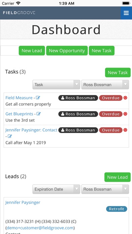
Task: Expand the Expiration Date dropdown
Action: tap(56, 189)
